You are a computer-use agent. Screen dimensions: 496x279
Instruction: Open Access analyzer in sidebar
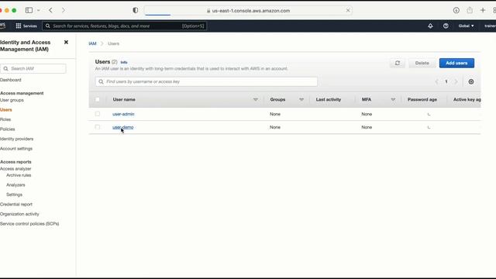15,169
